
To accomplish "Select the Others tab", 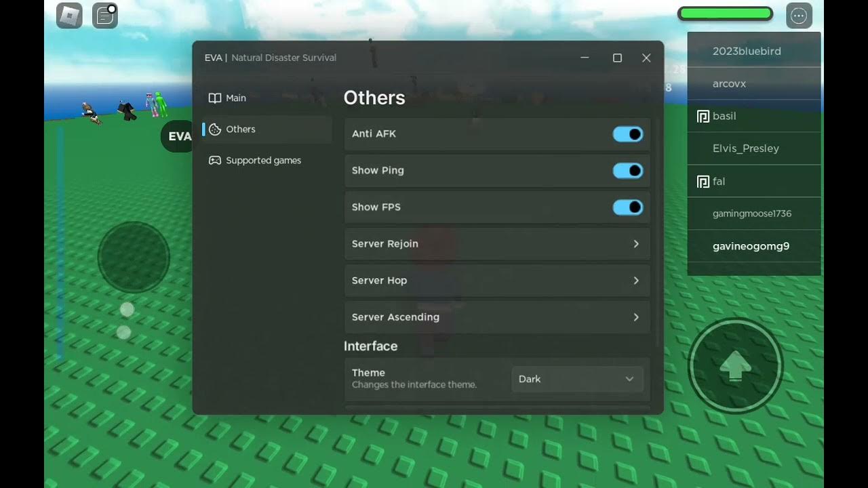I will point(267,129).
